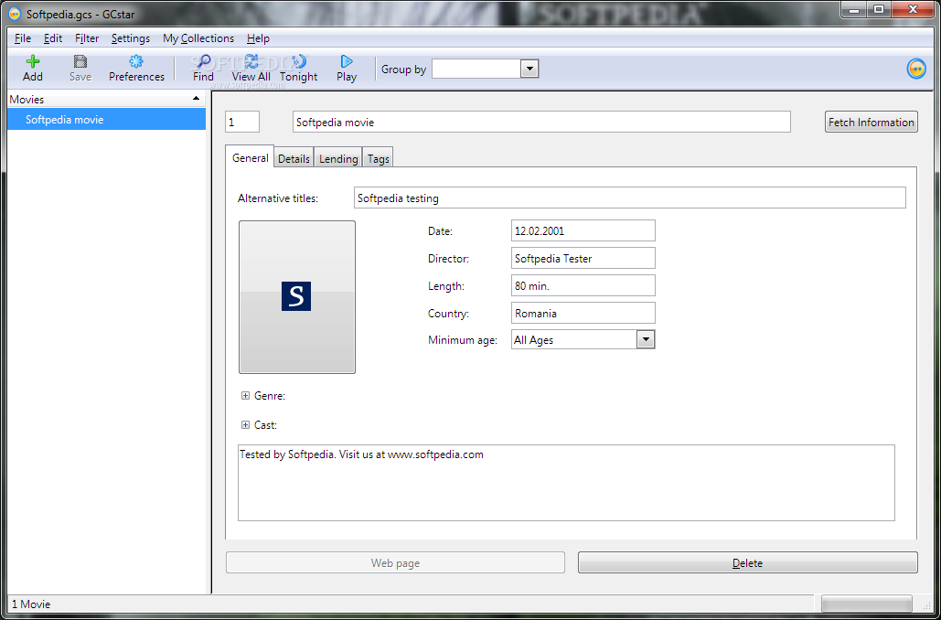Open the Settings menu
The height and width of the screenshot is (620, 941).
[130, 38]
